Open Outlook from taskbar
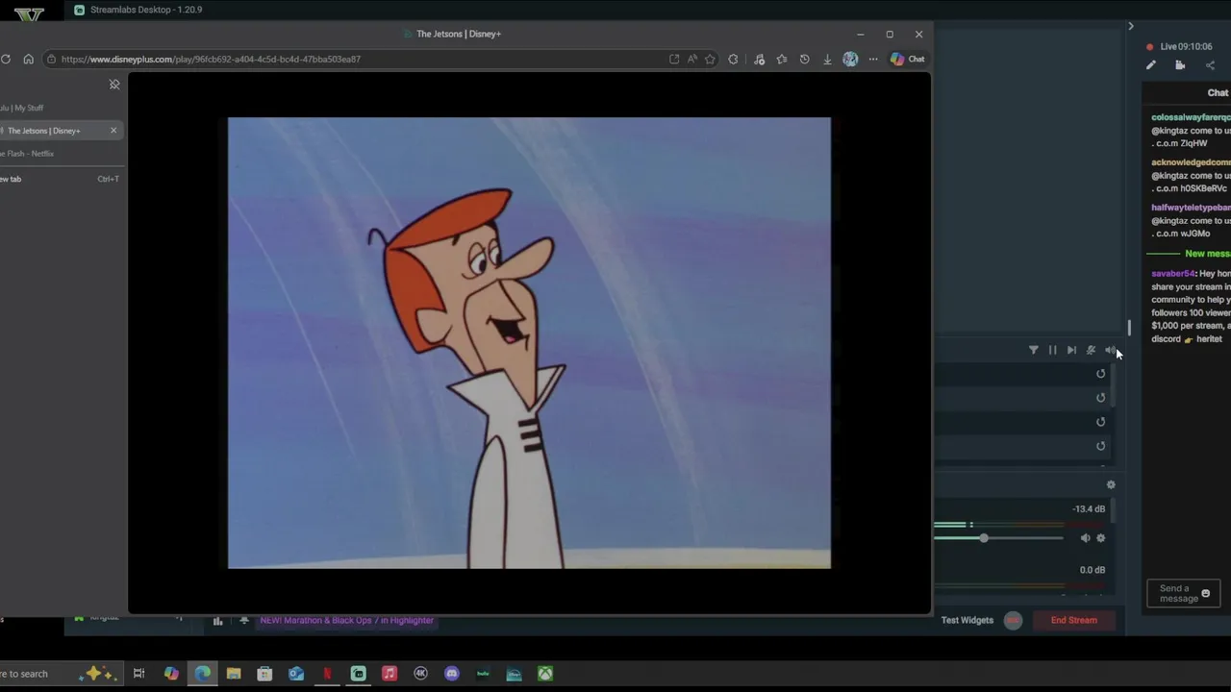This screenshot has height=692, width=1231. 296,674
